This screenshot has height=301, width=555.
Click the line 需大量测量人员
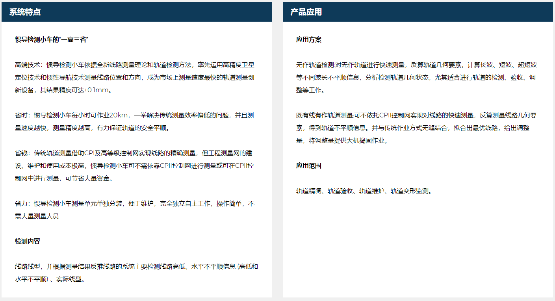click(37, 216)
